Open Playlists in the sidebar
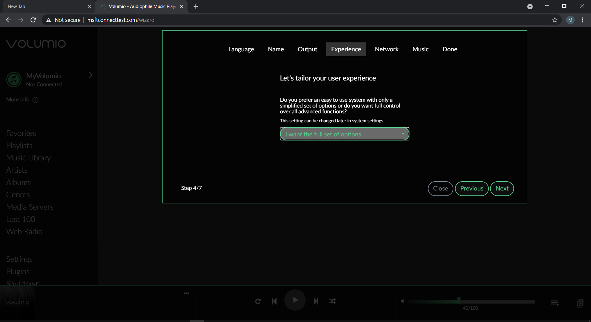Viewport: 591px width, 322px height. click(x=19, y=146)
